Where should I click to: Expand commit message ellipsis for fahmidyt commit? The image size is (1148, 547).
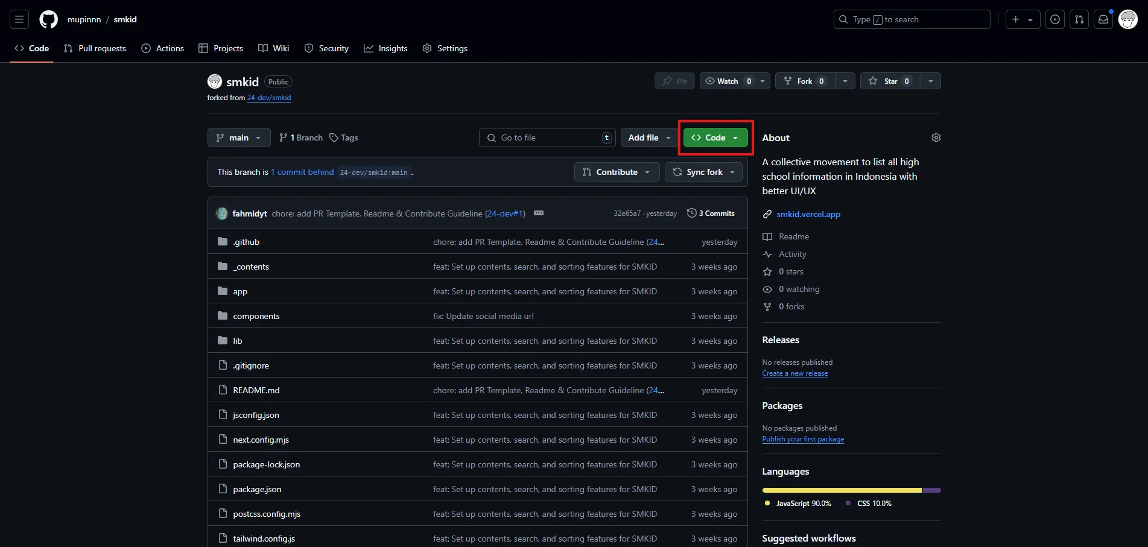click(539, 213)
